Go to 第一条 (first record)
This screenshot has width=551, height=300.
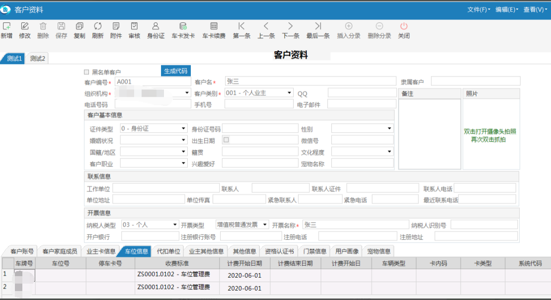[x=241, y=26]
